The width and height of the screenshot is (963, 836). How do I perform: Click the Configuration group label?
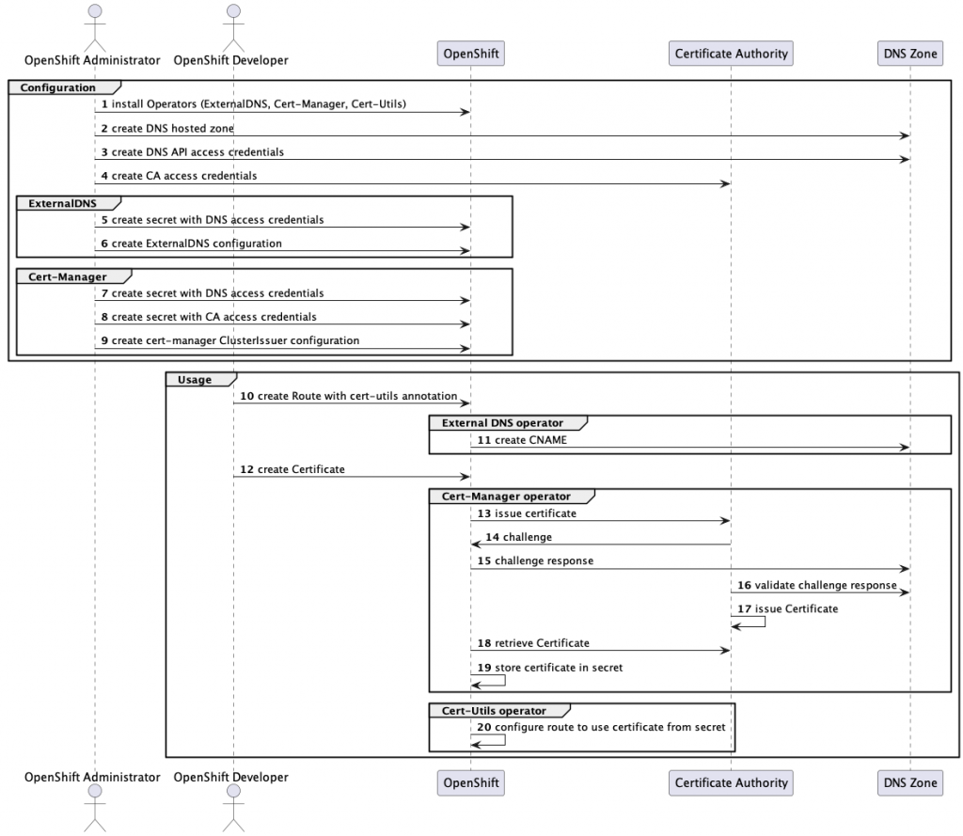(57, 87)
